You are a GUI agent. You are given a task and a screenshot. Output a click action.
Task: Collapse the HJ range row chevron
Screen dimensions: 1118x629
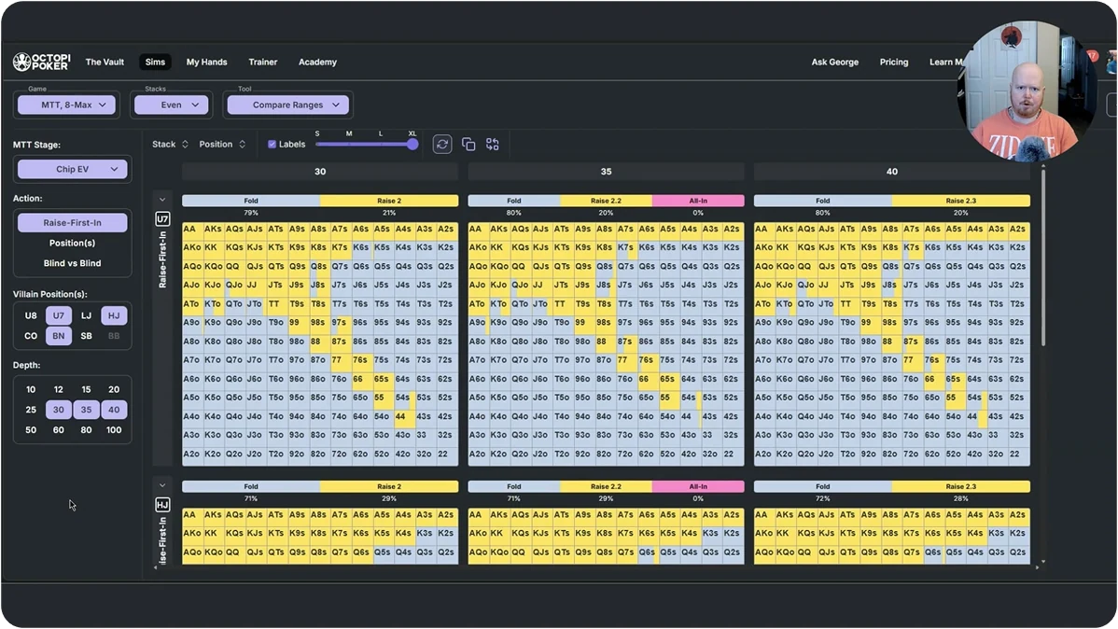coord(162,485)
